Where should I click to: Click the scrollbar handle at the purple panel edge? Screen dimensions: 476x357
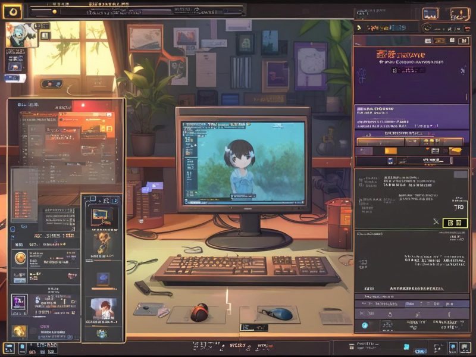[466, 97]
